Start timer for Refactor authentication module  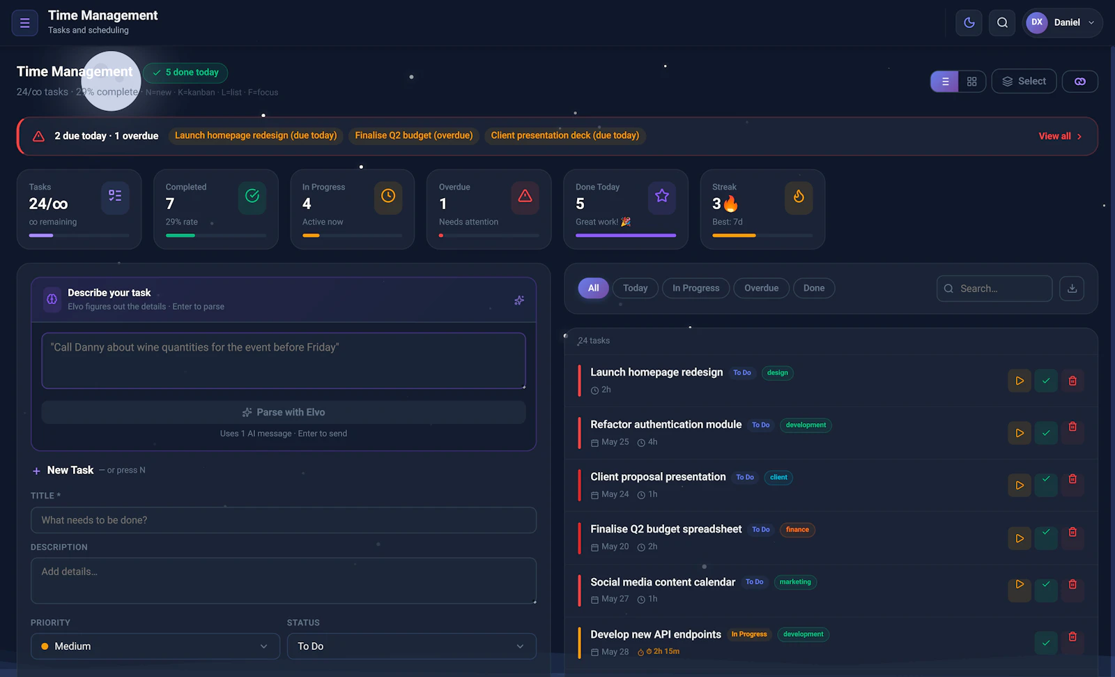pos(1020,433)
